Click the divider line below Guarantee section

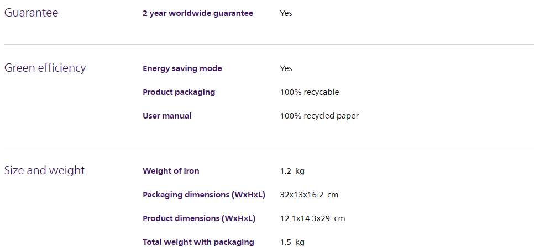269,45
